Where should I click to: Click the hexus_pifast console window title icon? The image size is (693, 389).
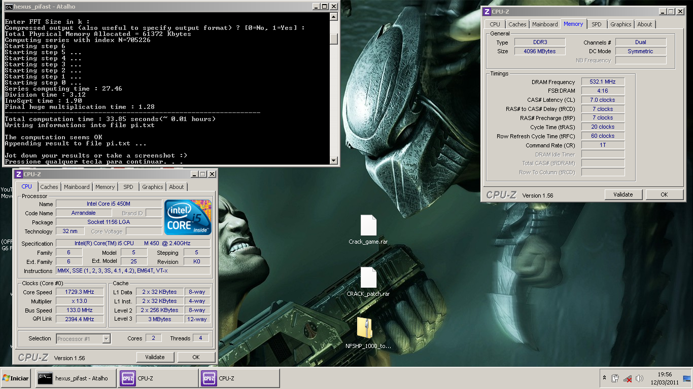click(9, 7)
